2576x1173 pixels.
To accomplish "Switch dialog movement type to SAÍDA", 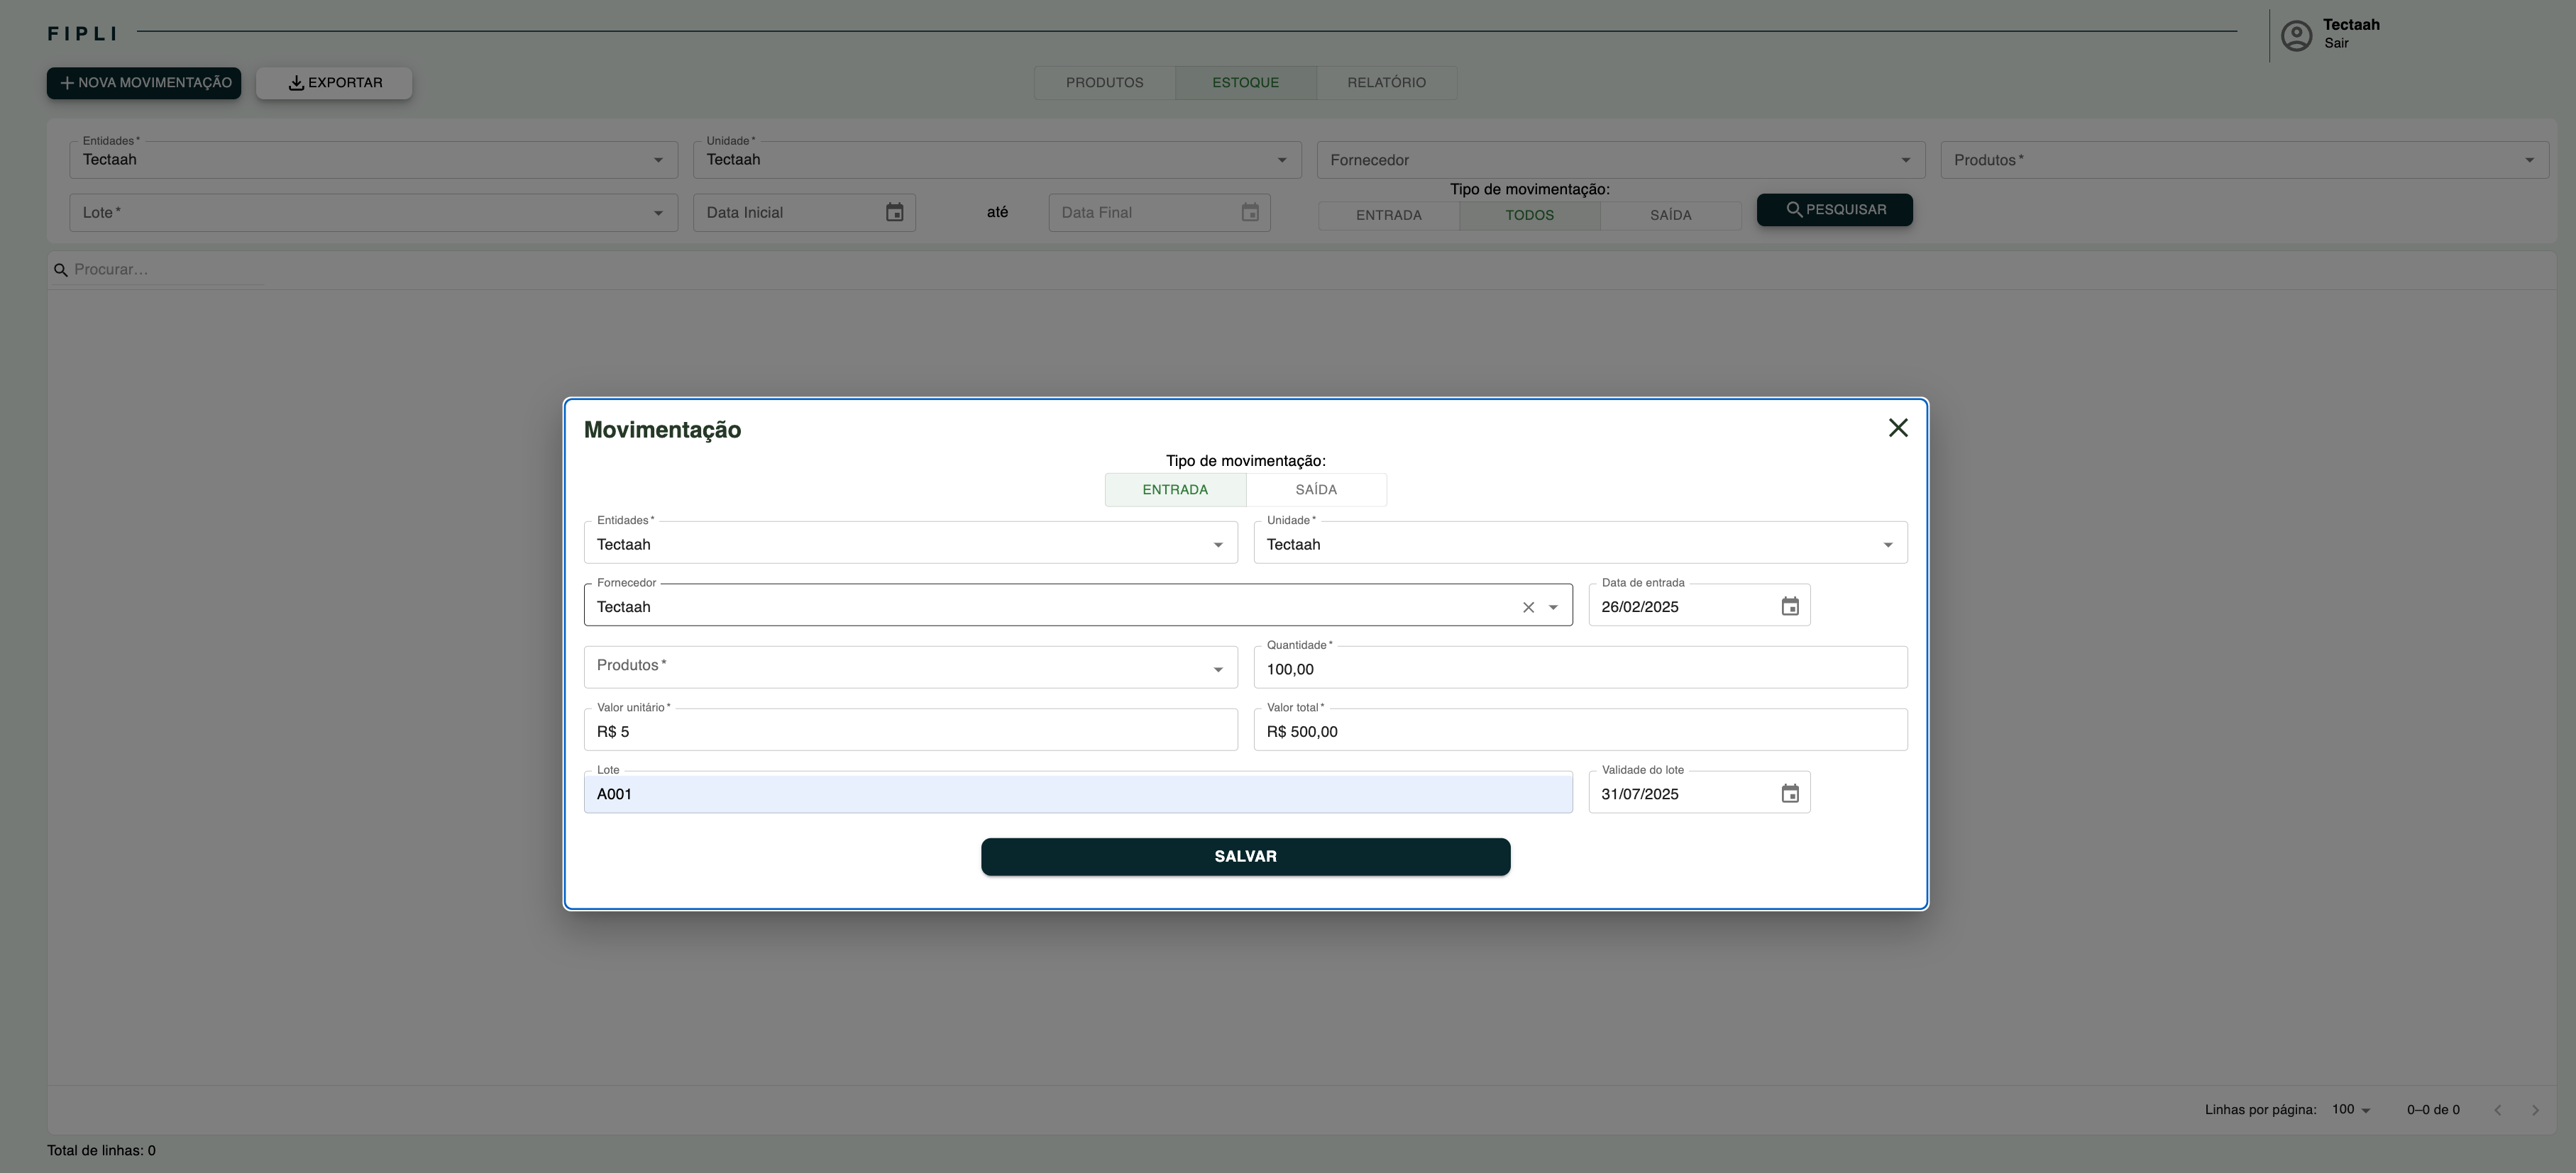I will click(1315, 489).
